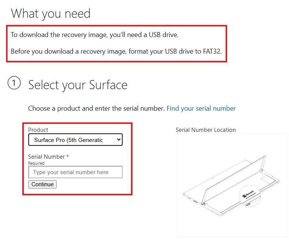Click the Serial Number Location diagram image

coord(231,185)
